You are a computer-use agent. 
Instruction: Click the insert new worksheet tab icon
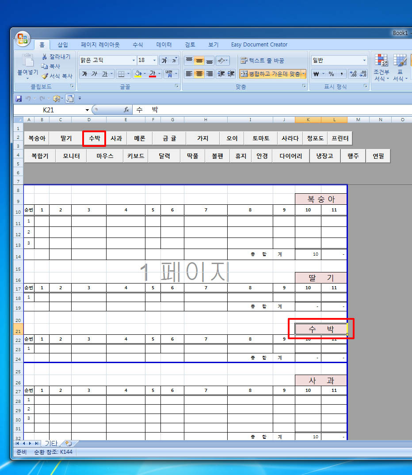69,444
